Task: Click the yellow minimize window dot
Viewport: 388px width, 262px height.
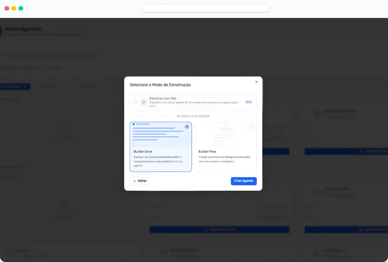Action: (x=14, y=8)
